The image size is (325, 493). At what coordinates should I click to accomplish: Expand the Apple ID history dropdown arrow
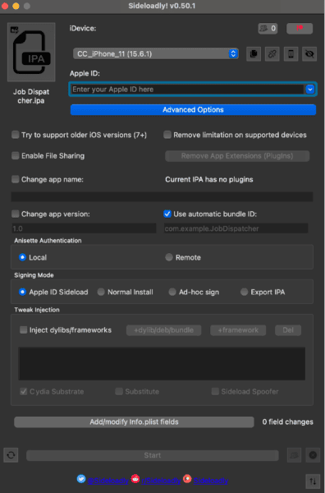click(310, 90)
